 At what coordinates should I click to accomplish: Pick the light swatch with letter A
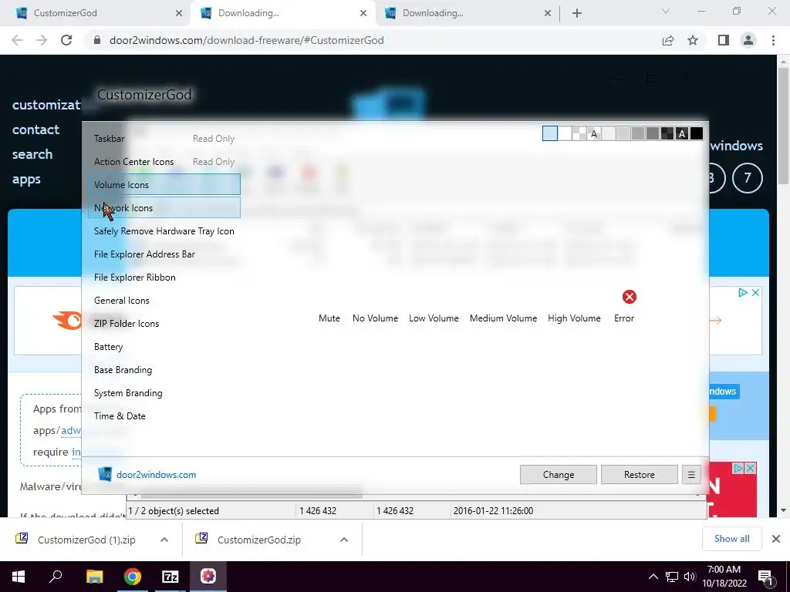(594, 133)
